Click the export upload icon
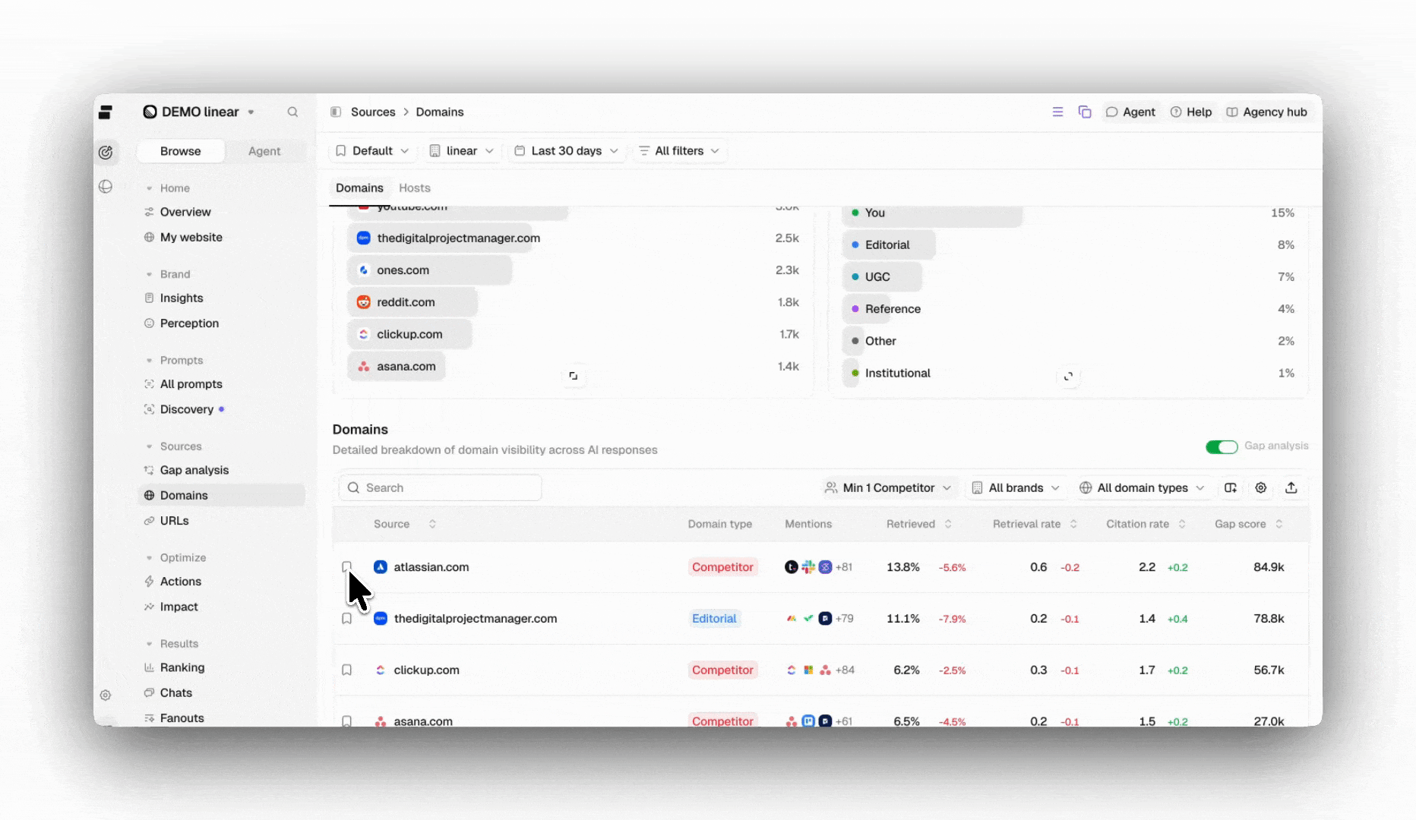The height and width of the screenshot is (820, 1416). coord(1291,487)
